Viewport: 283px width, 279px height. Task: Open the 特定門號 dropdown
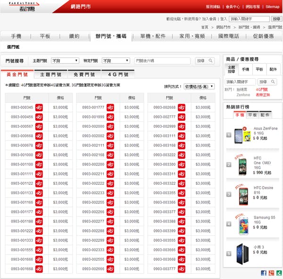click(x=116, y=61)
